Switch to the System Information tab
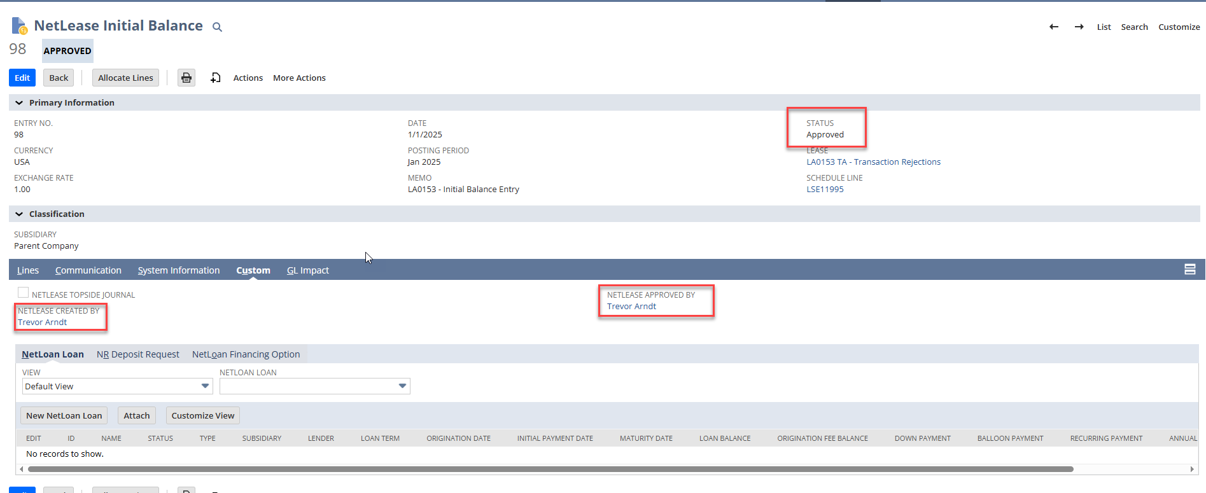Viewport: 1206px width, 493px height. (x=179, y=270)
